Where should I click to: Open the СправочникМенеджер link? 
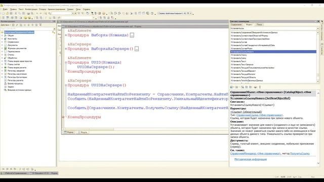255,154
